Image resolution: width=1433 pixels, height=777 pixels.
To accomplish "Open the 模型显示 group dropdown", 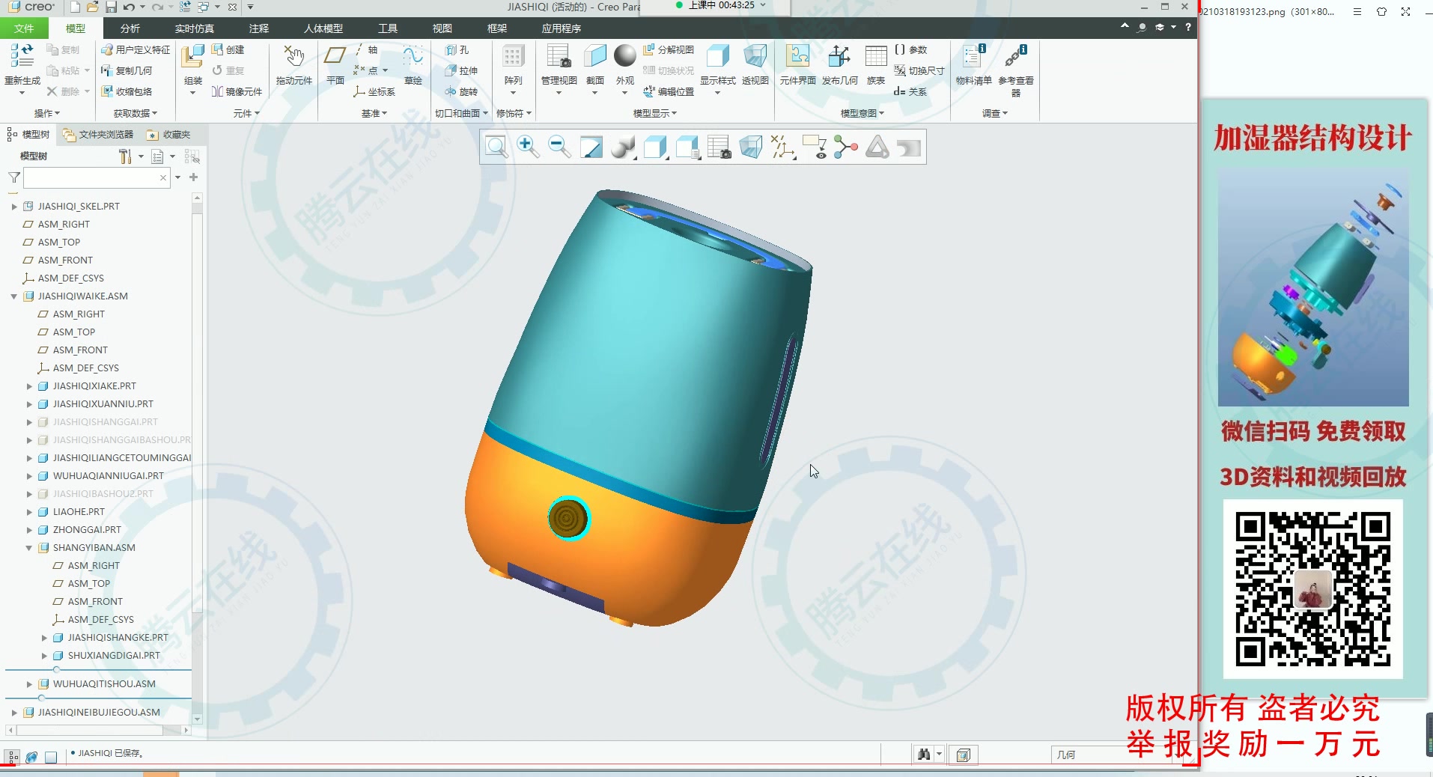I will pos(655,113).
